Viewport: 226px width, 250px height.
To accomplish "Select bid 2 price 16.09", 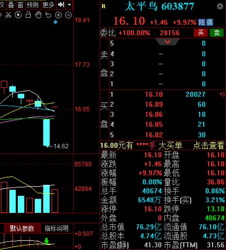I will tap(154, 104).
